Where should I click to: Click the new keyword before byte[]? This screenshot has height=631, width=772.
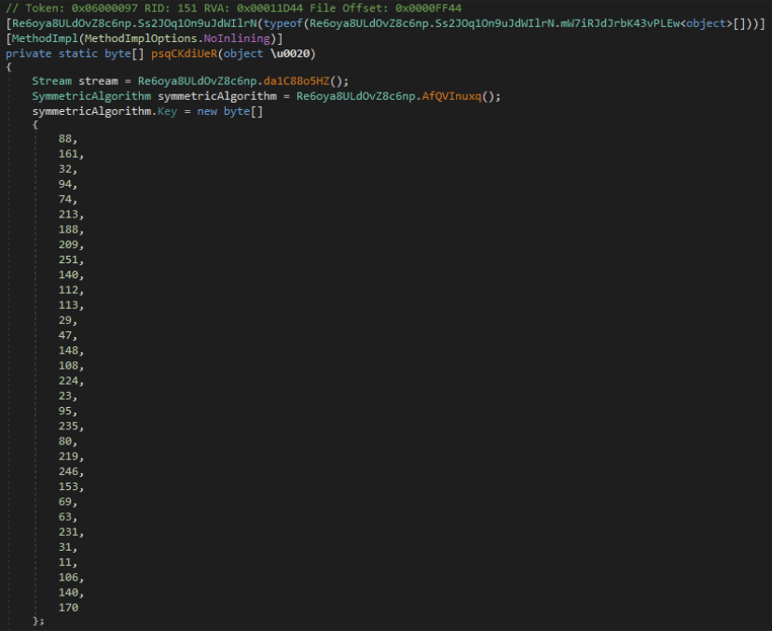(207, 111)
